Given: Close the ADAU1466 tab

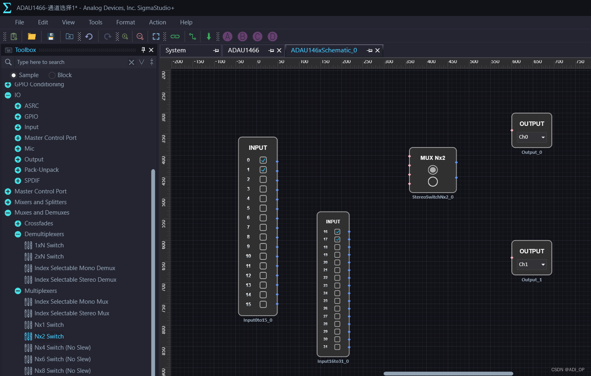Looking at the screenshot, I should [x=279, y=50].
